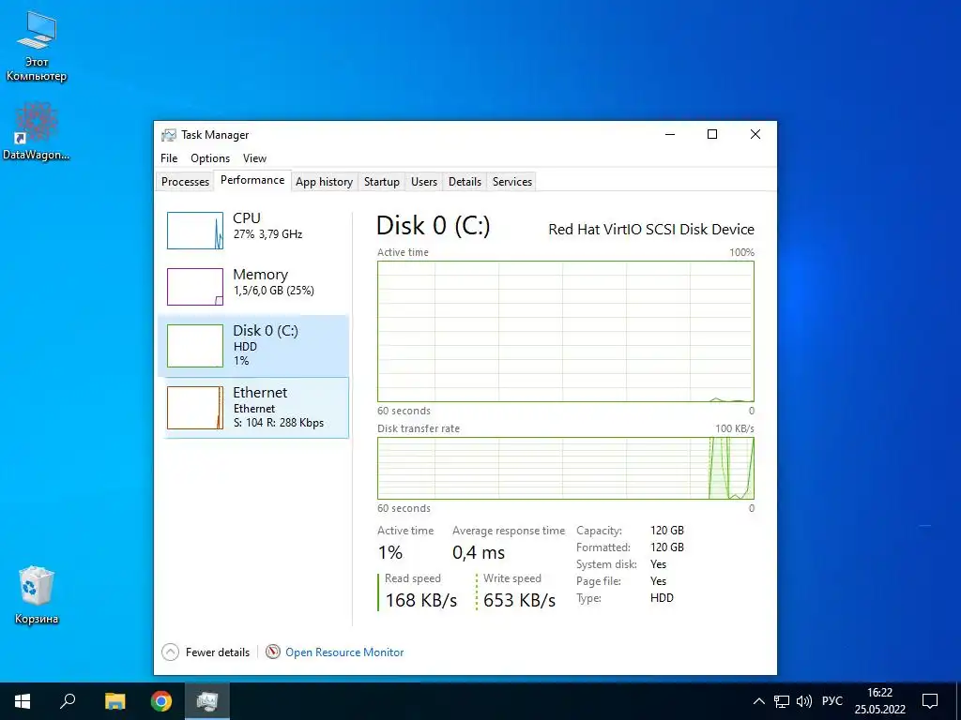Click the Capacity 120 GB value
Viewport: 961px width, 720px height.
click(667, 531)
